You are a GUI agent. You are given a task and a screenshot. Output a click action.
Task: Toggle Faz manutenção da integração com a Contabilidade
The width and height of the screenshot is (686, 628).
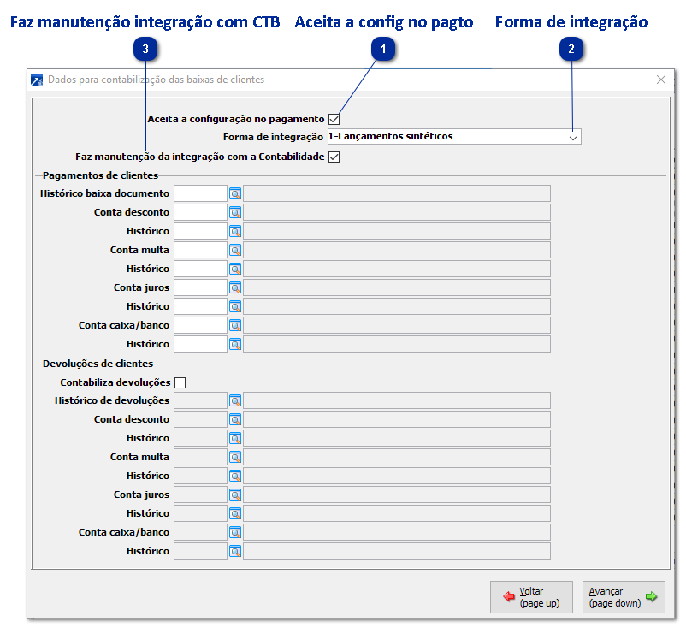coord(334,157)
